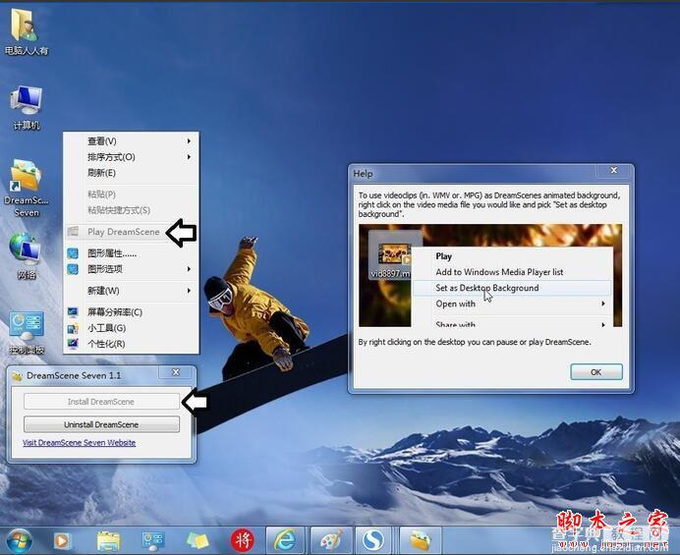Launch Windows Media Player from taskbar
The width and height of the screenshot is (680, 555).
coord(62,540)
